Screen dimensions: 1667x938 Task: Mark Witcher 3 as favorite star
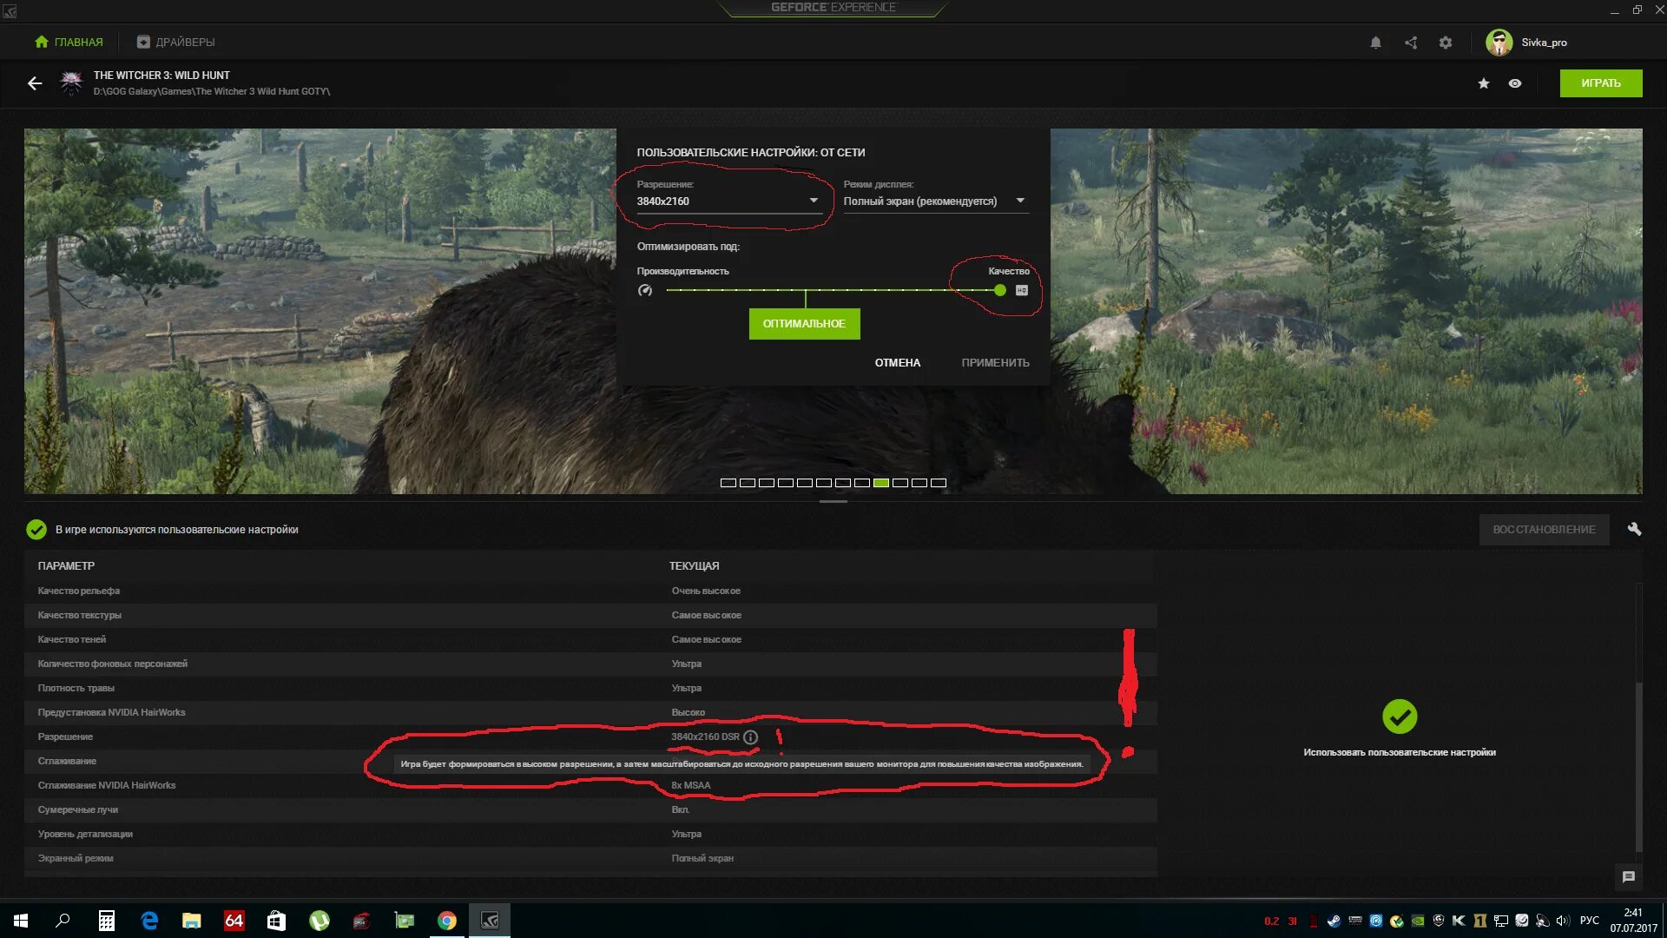1484,83
